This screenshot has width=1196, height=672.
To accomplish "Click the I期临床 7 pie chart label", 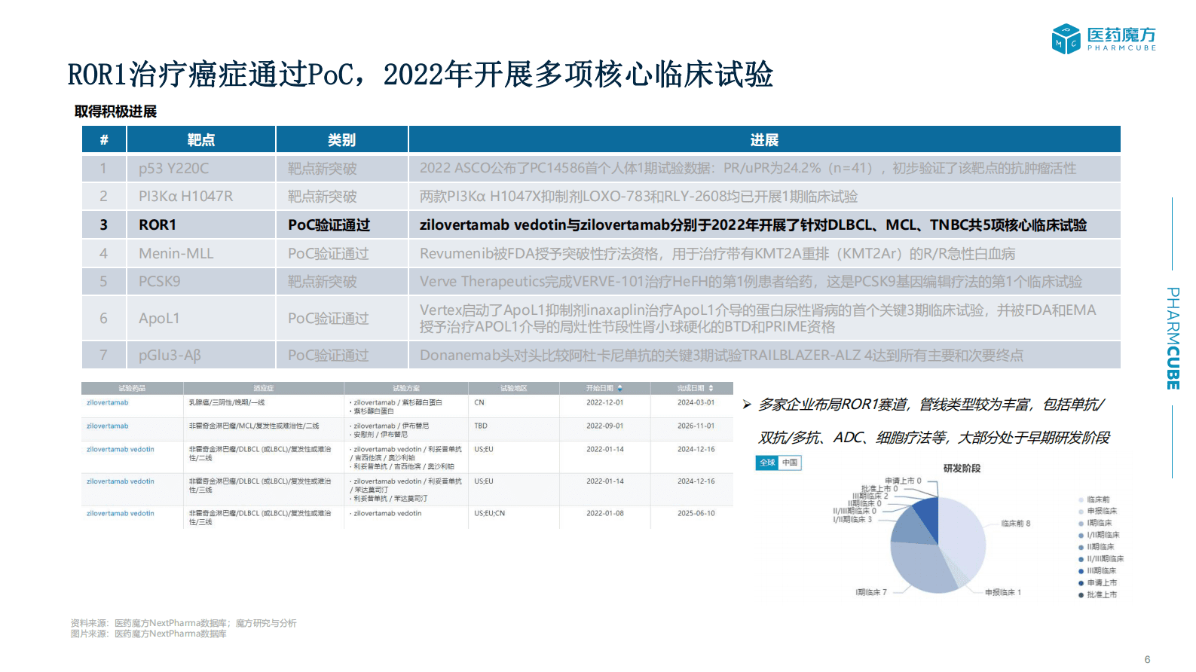I will tap(871, 592).
